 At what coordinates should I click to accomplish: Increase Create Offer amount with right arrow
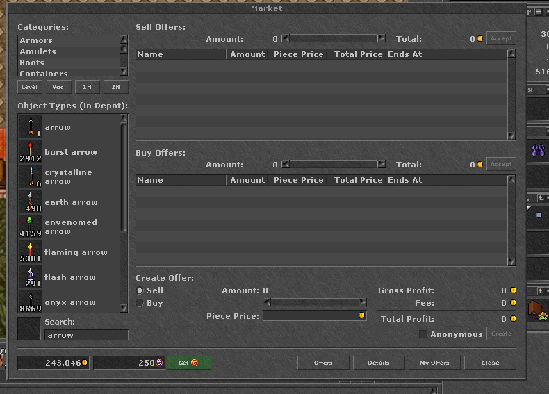coord(362,302)
